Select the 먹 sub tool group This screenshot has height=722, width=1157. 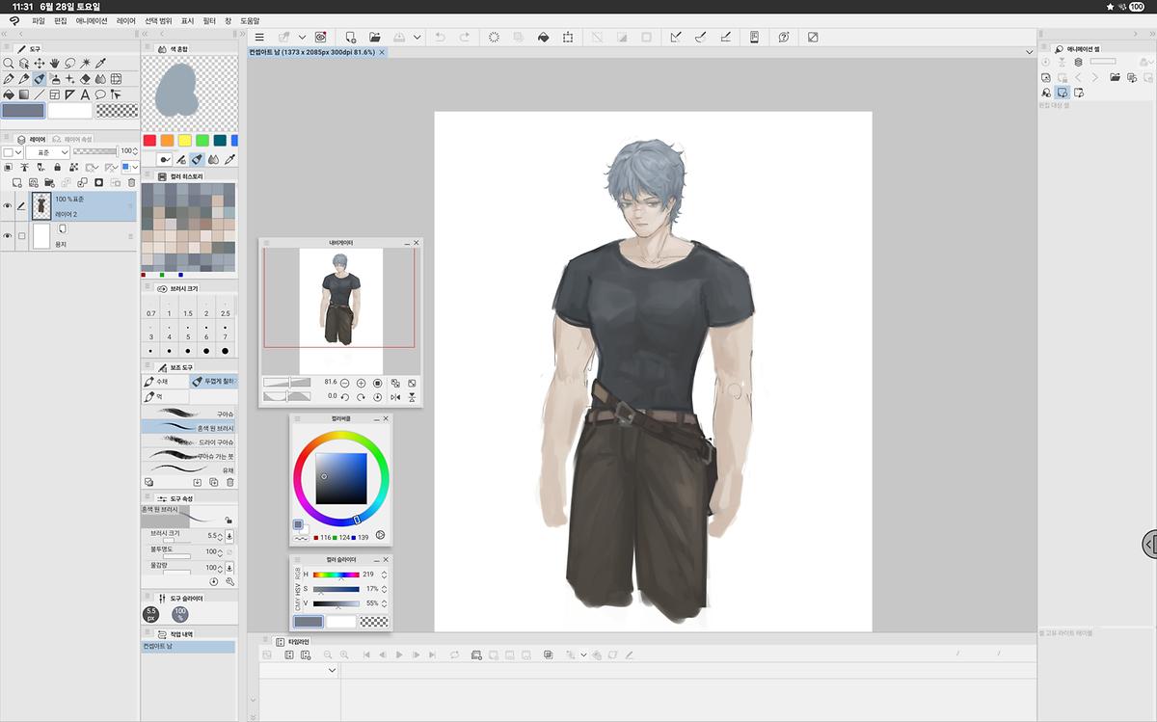[x=165, y=396]
